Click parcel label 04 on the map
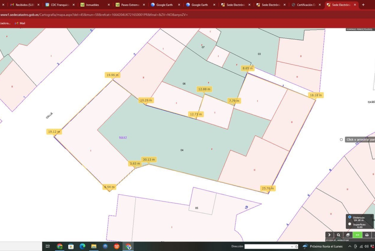The height and width of the screenshot is (251, 375). [x=182, y=150]
